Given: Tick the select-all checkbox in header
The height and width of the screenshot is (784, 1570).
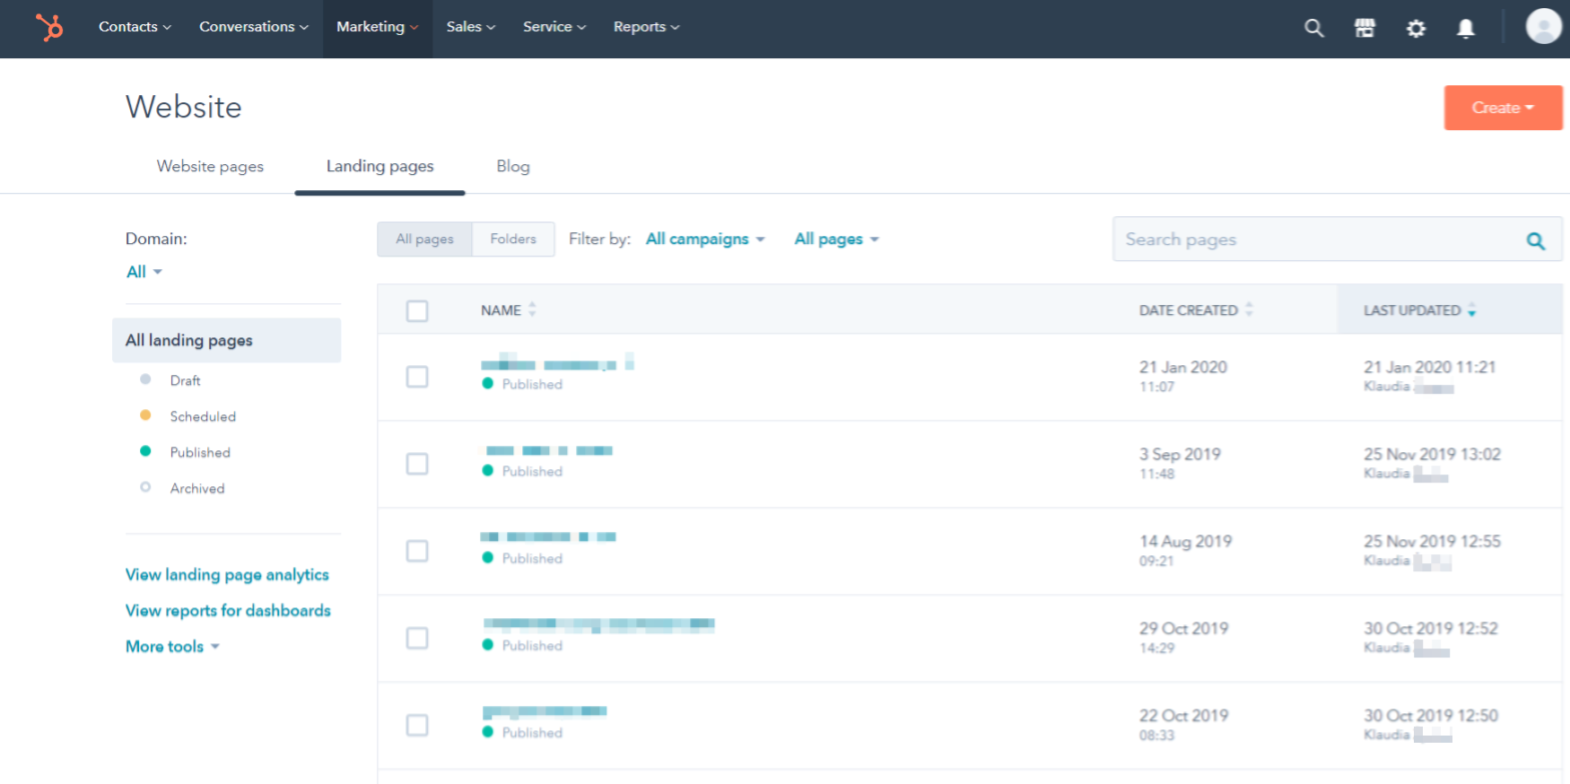Looking at the screenshot, I should 417,311.
